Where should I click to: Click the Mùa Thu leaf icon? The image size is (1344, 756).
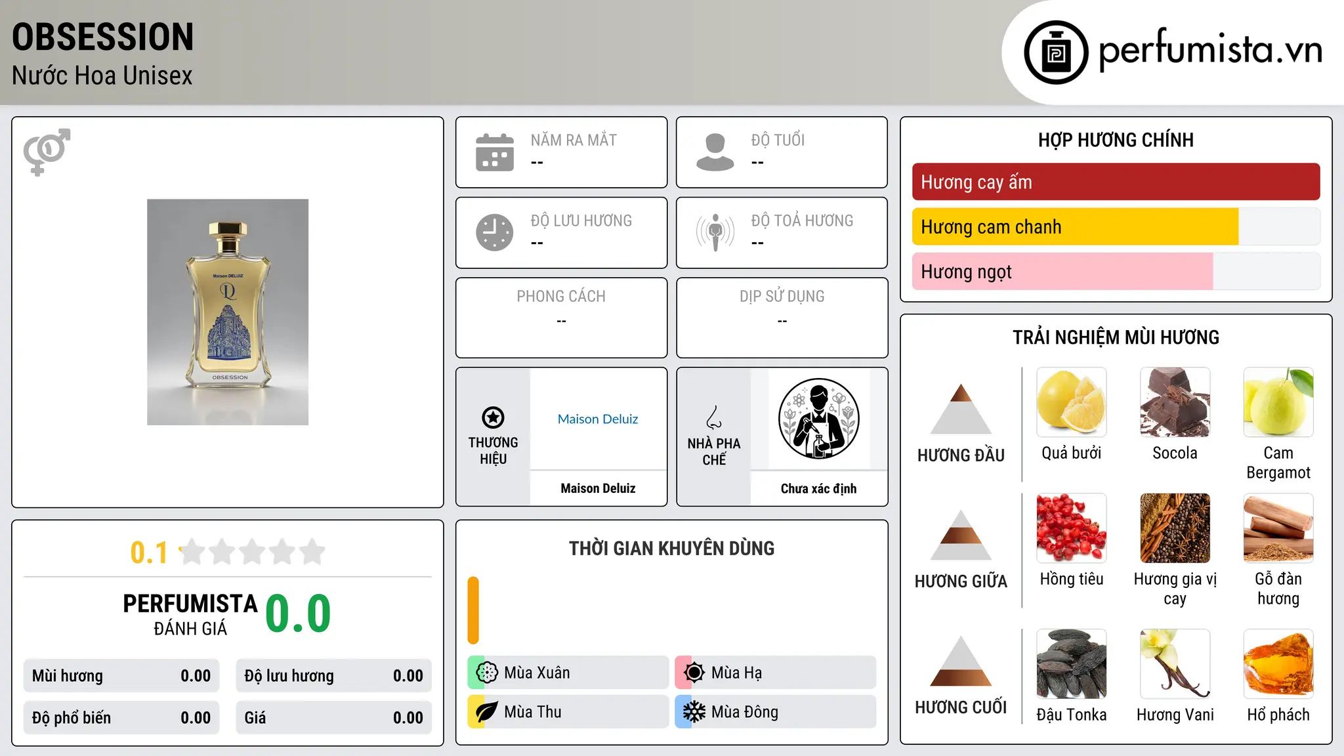coord(487,712)
